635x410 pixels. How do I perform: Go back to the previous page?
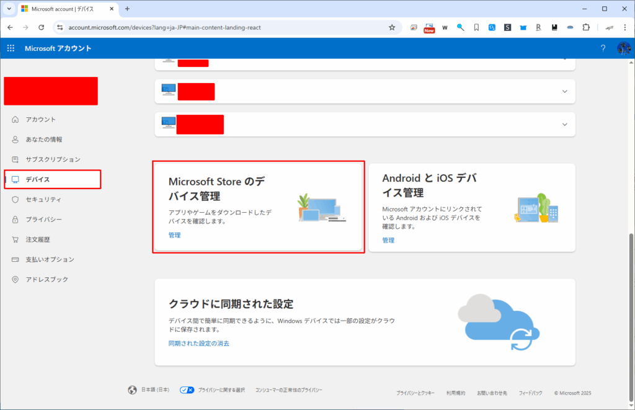point(10,27)
